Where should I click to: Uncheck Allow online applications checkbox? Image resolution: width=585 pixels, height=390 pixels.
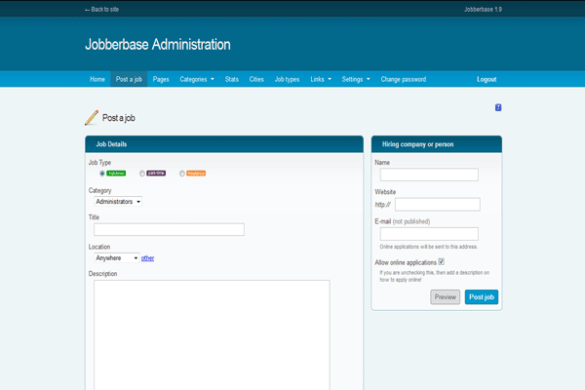pos(442,262)
